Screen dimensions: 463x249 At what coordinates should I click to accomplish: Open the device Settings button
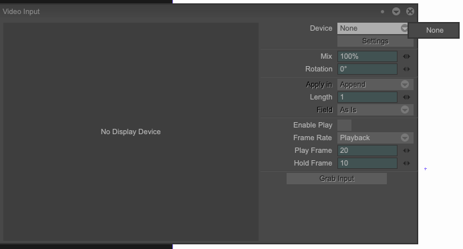(375, 41)
